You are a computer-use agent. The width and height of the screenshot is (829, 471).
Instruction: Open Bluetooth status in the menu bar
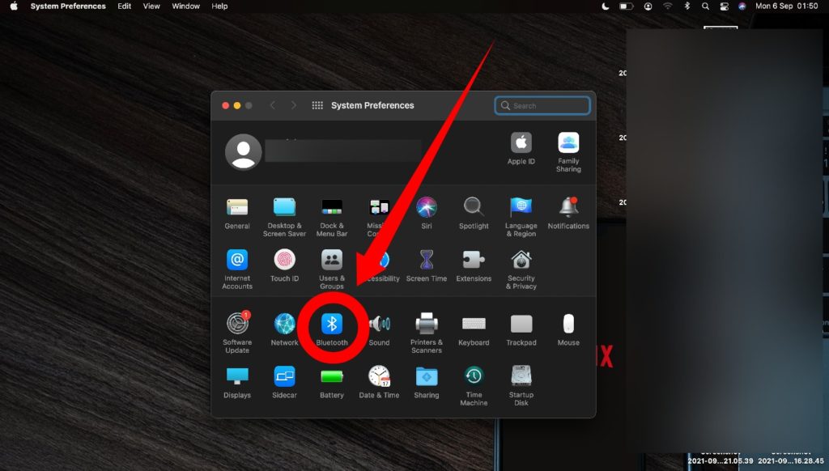click(687, 6)
